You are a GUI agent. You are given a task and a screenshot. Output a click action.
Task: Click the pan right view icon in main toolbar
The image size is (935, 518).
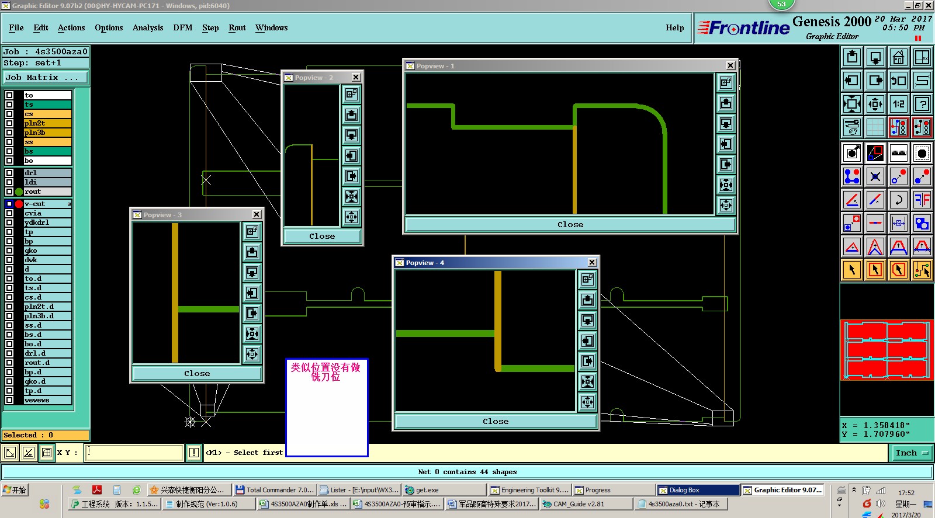click(875, 81)
